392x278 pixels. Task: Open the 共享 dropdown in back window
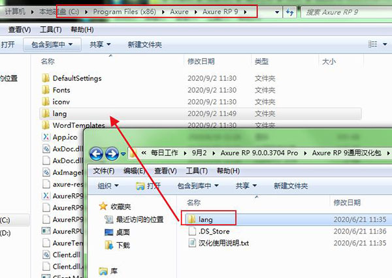click(x=100, y=44)
